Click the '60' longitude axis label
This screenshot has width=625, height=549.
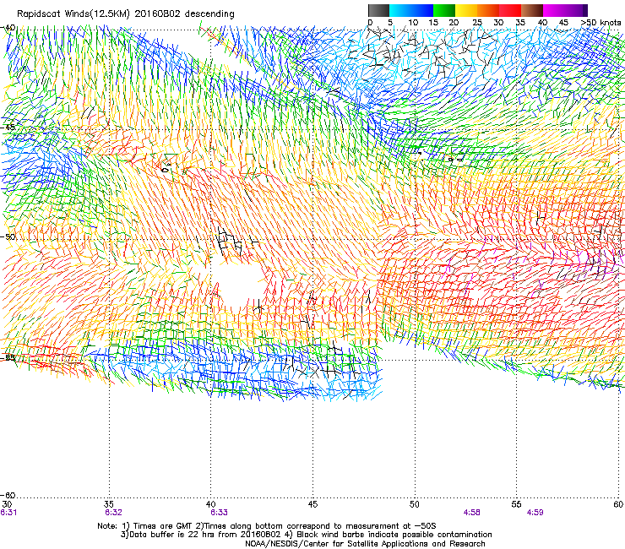tap(618, 504)
